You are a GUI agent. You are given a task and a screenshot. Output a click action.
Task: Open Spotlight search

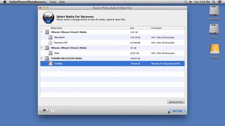214,2
